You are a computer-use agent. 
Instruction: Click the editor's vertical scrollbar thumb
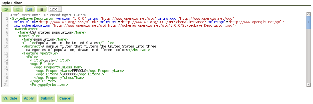308,23
